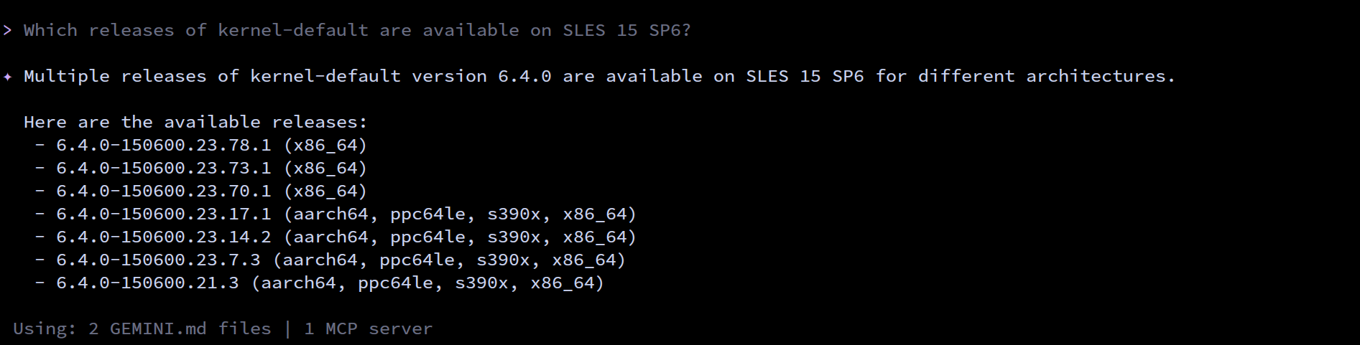Viewport: 1360px width, 345px height.
Task: Click "aarch64" in the 21.3 release line
Action: (298, 283)
